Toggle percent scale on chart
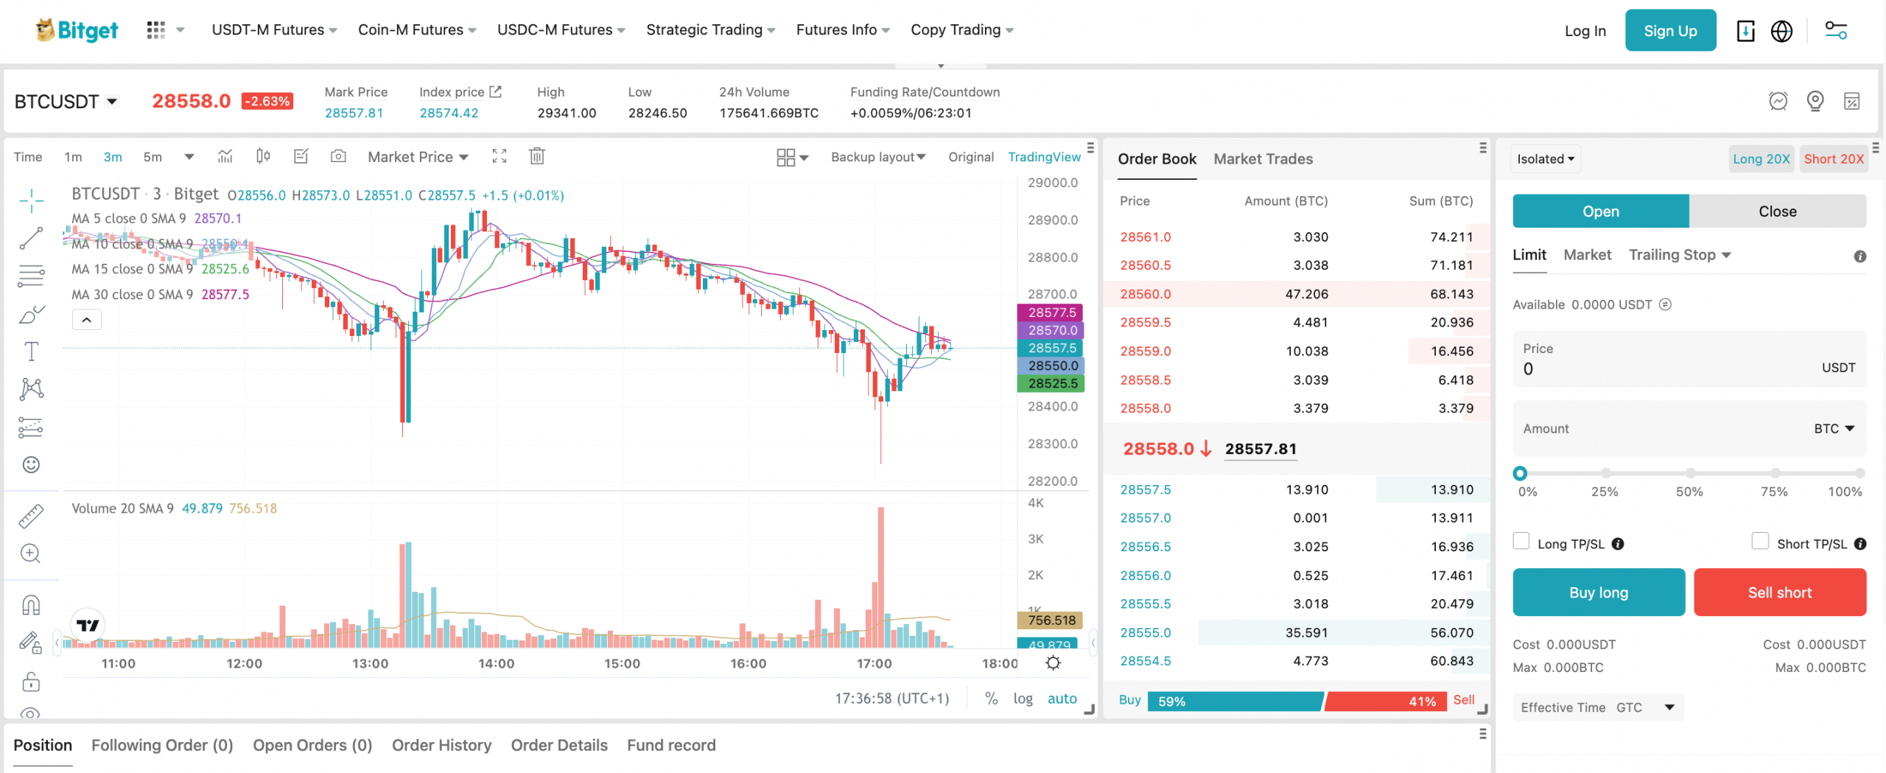Viewport: 1886px width, 773px height. tap(992, 699)
